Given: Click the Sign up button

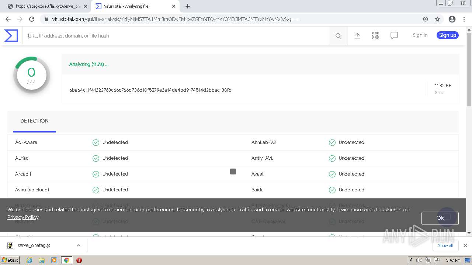Looking at the screenshot, I should (448, 35).
